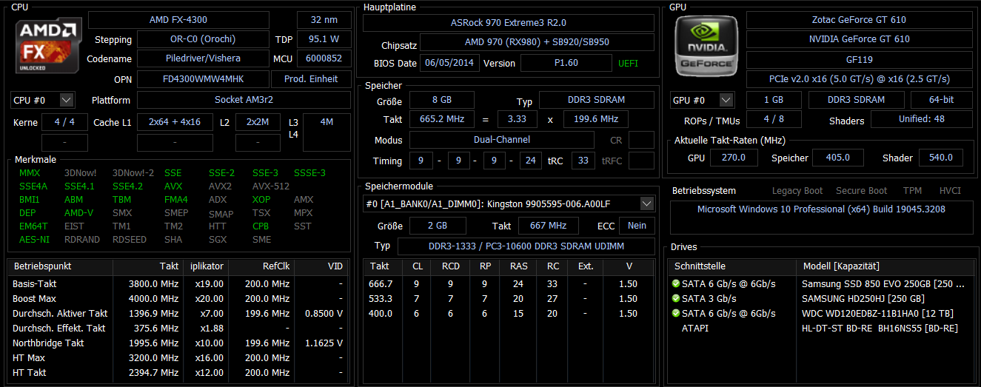The image size is (981, 387).
Task: Click the Secure Boot indicator
Action: click(861, 191)
